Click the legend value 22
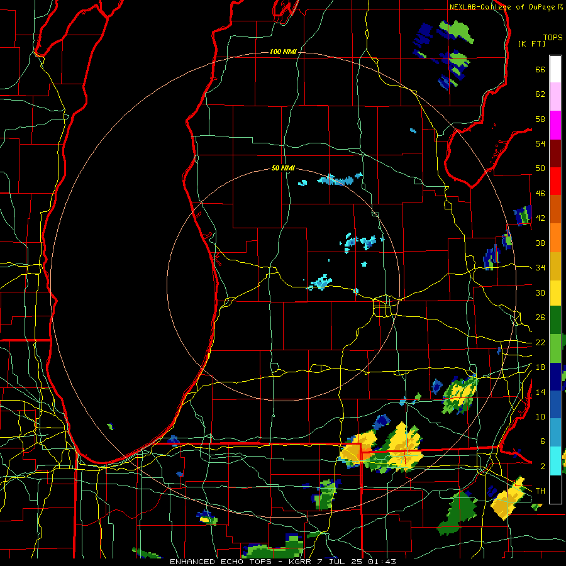Viewport: 566px width, 566px height. (540, 342)
